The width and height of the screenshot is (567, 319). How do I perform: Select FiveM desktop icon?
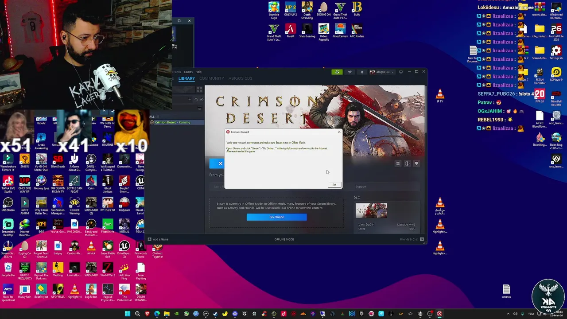pyautogui.click(x=290, y=31)
